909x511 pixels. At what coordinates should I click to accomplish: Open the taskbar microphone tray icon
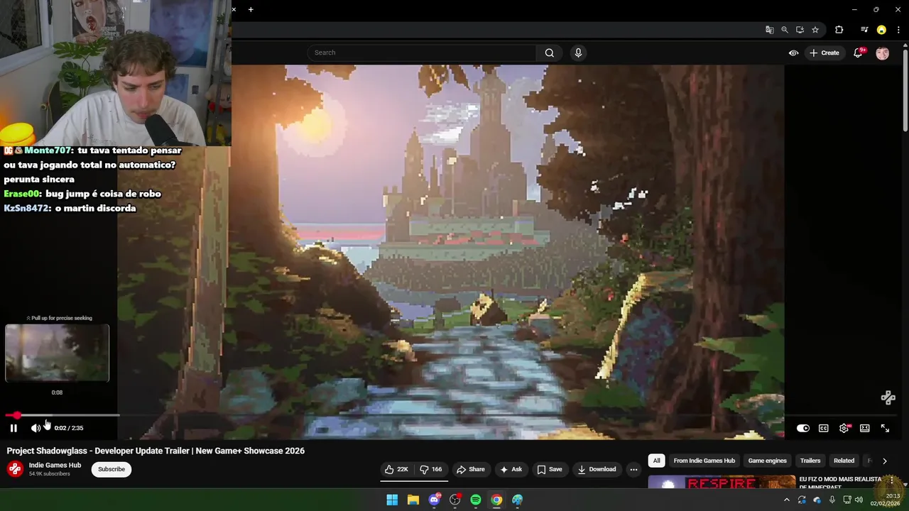(x=832, y=500)
